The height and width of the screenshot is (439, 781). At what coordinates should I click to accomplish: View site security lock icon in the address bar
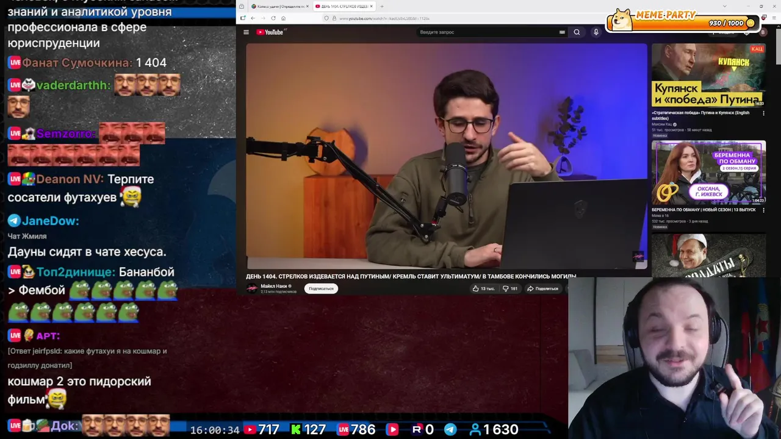[x=334, y=18]
